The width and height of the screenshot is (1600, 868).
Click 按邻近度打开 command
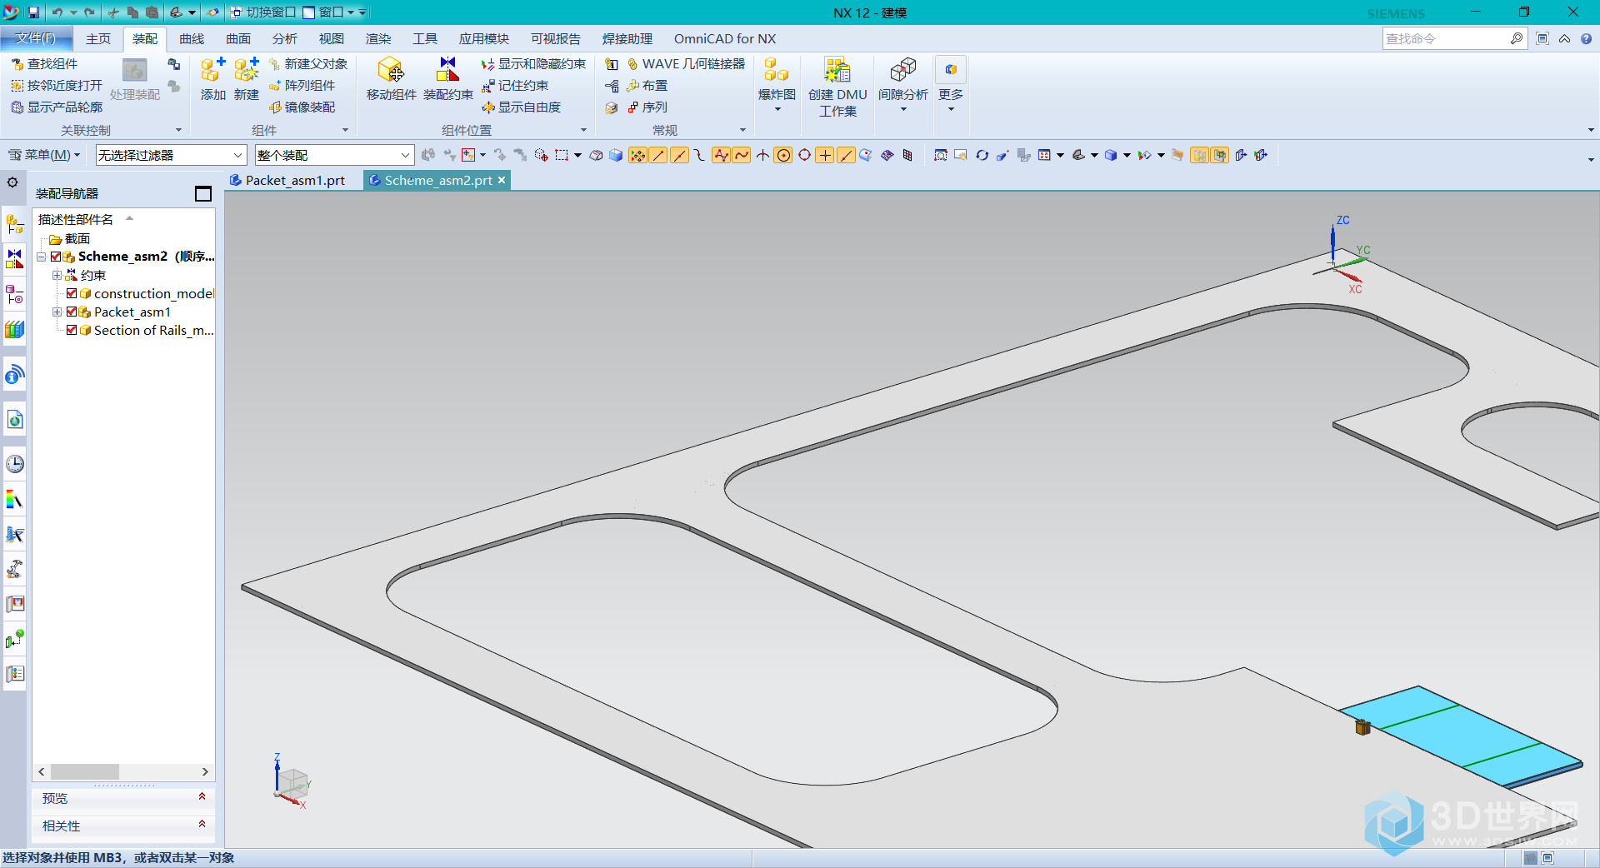tap(57, 85)
